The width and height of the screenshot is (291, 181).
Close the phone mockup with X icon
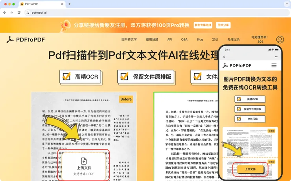coord(224,57)
